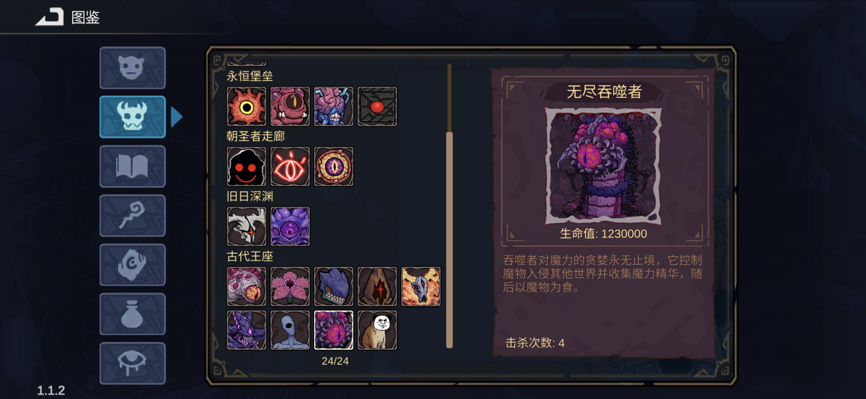Open the open book codex category
The width and height of the screenshot is (866, 399).
coord(133,166)
